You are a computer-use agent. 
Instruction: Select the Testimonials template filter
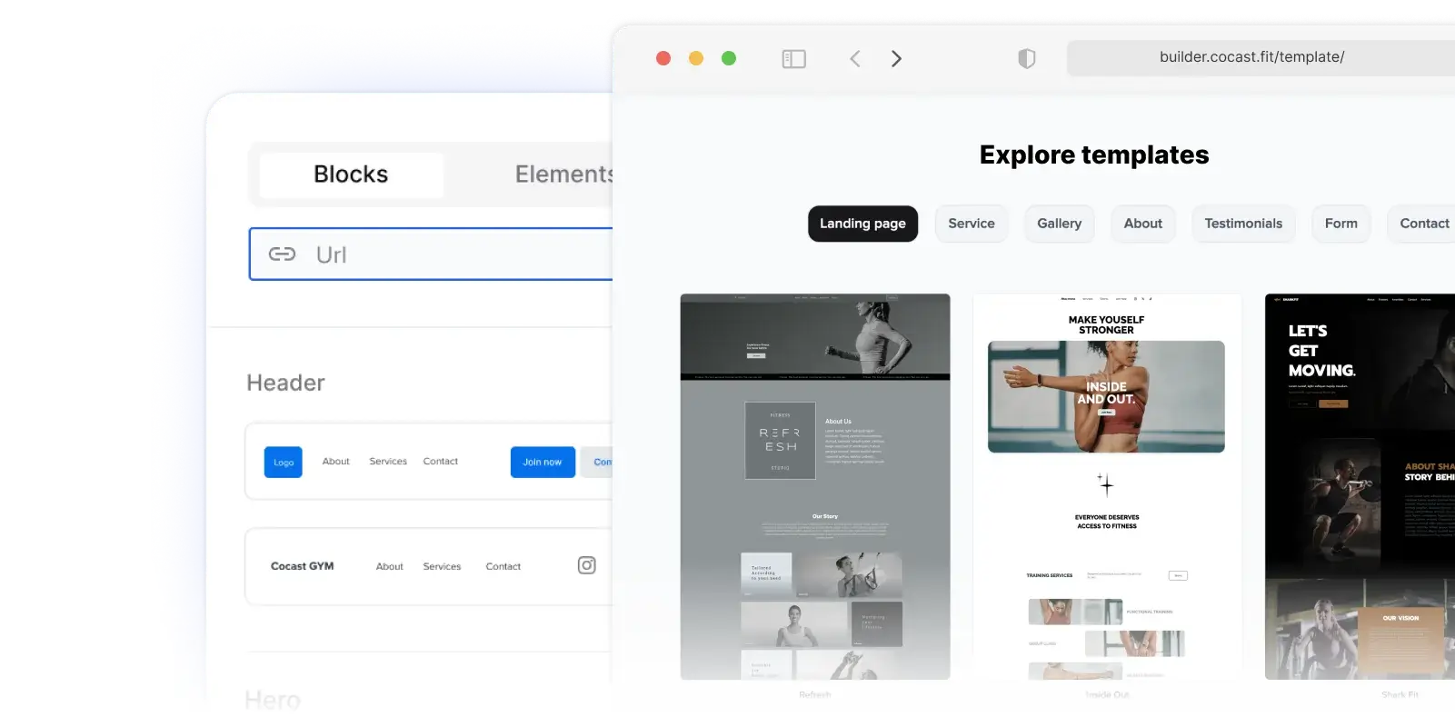point(1243,224)
